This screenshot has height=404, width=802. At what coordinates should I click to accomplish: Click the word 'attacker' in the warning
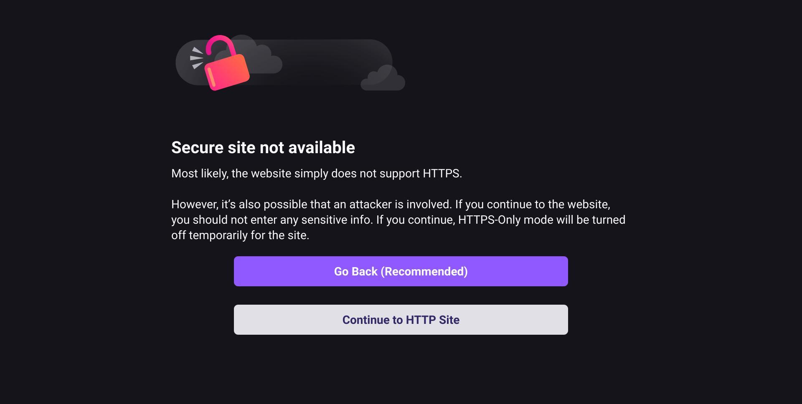[x=365, y=205]
